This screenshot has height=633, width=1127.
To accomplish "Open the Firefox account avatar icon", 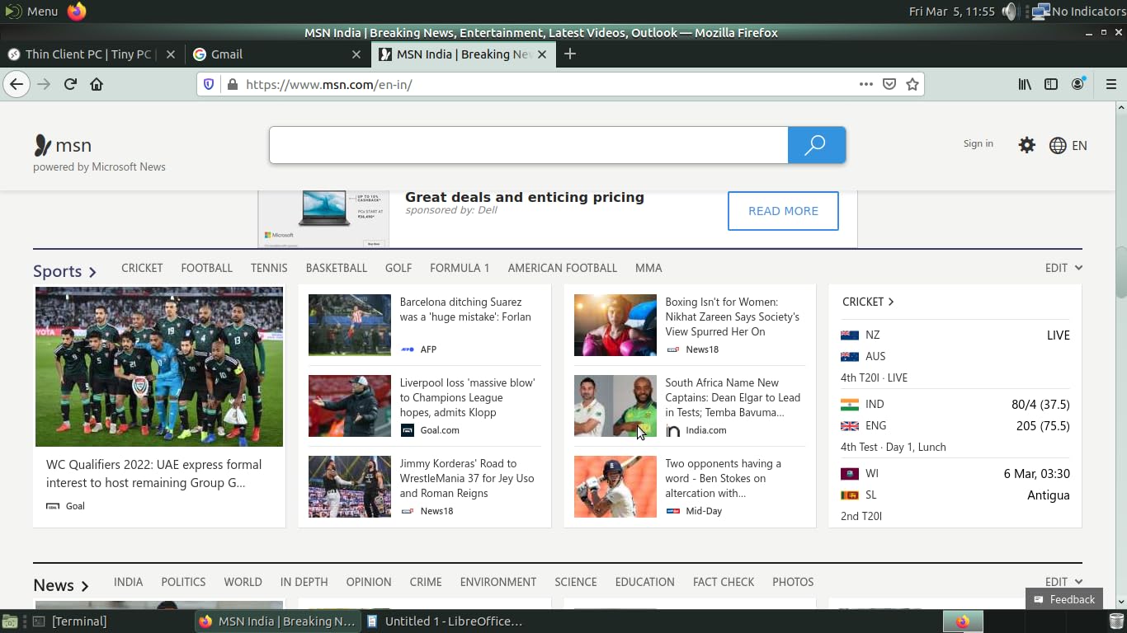I will click(1077, 84).
